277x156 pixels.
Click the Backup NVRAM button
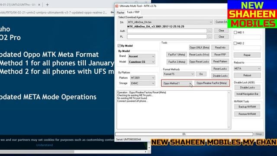(x=247, y=107)
